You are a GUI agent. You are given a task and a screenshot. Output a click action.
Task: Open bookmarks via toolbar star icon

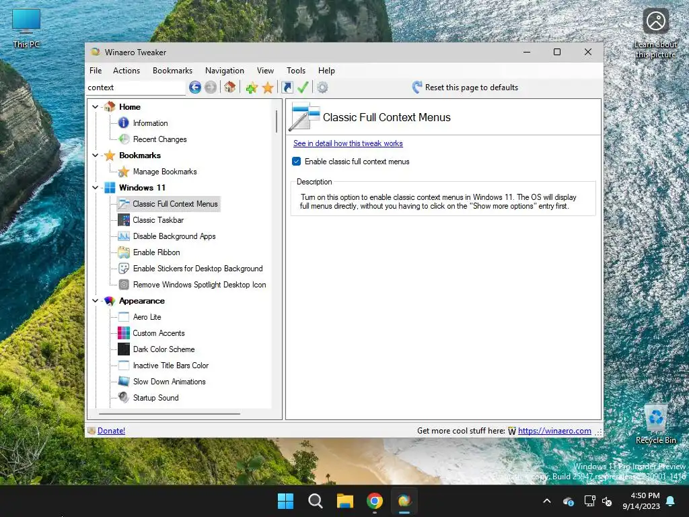click(x=268, y=88)
